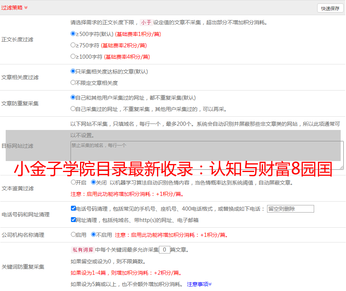Click the 私有词库 tag

coord(83,250)
